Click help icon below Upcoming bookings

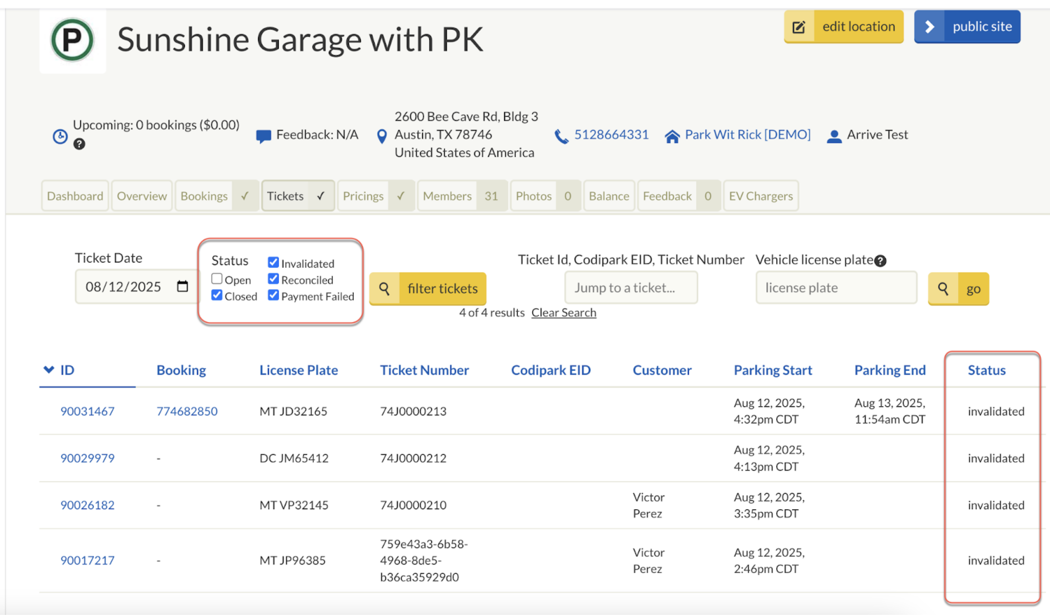click(x=79, y=144)
